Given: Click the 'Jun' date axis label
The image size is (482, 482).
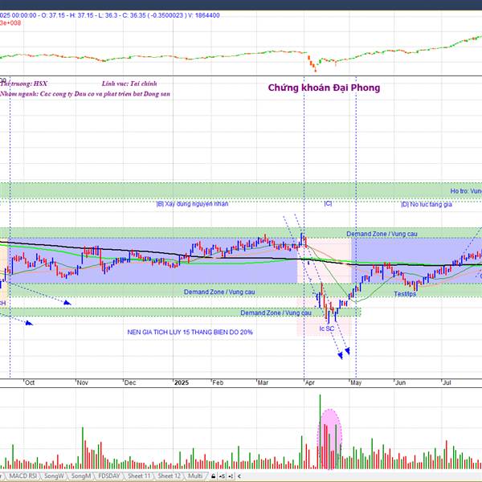Looking at the screenshot, I should 400,382.
